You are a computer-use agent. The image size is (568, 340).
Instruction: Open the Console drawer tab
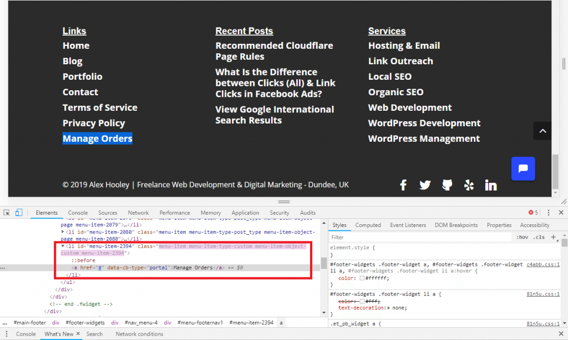(x=26, y=334)
